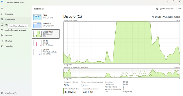The width and height of the screenshot is (183, 96).
Task: Click the Velocidad de transferencia de disco graph
Action: click(122, 73)
